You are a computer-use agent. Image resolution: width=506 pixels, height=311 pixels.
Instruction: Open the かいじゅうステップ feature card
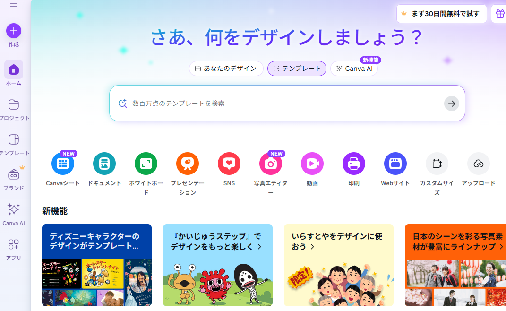[218, 265]
